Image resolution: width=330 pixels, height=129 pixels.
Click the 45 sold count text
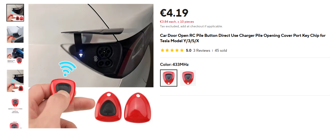pos(221,50)
